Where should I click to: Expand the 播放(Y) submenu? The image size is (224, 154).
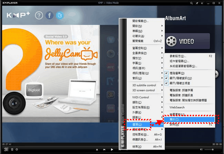click(146, 58)
